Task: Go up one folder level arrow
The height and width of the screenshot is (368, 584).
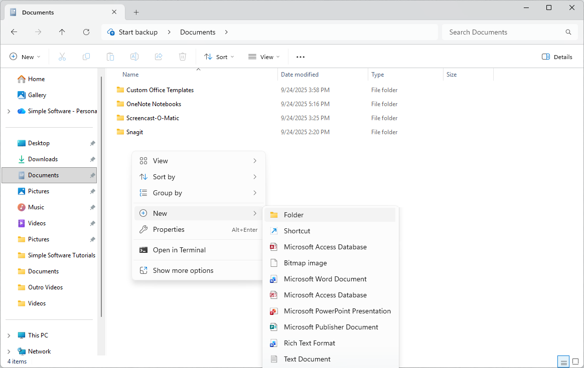Action: 62,32
